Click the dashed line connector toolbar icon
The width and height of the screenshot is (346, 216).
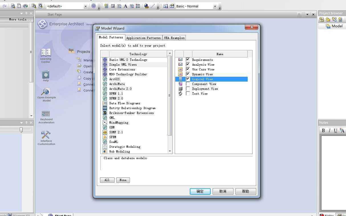[x=153, y=6]
